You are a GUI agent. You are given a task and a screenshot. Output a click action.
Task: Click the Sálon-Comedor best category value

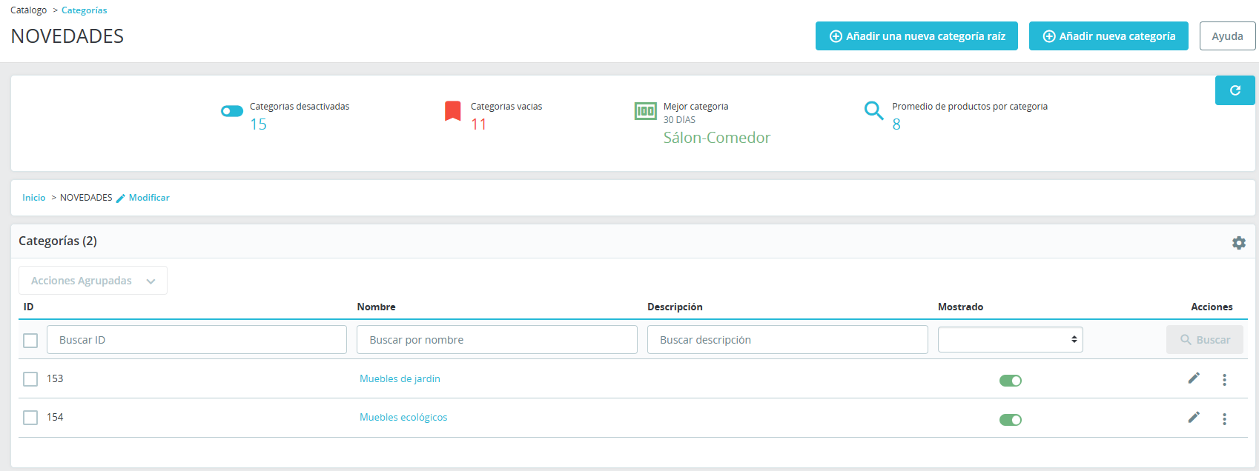(716, 138)
